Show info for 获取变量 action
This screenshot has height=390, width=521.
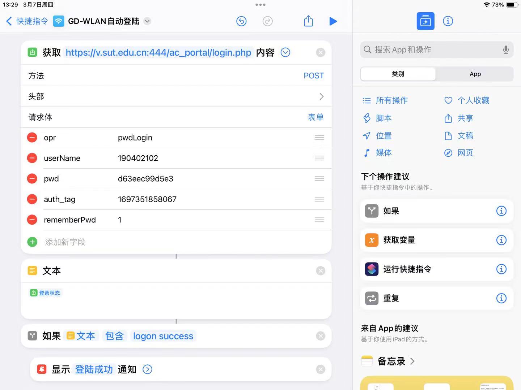[x=501, y=240]
